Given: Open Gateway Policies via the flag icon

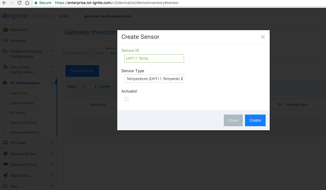Looking at the screenshot, I should (6, 164).
